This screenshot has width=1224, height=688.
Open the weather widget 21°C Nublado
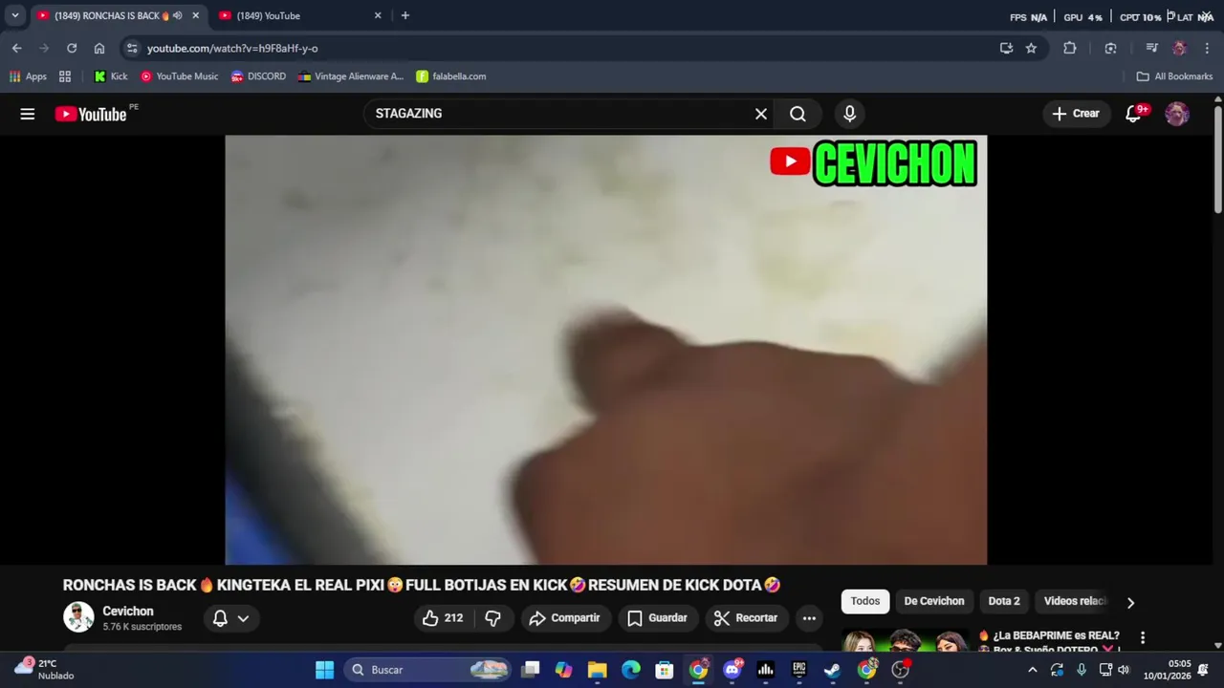point(45,670)
